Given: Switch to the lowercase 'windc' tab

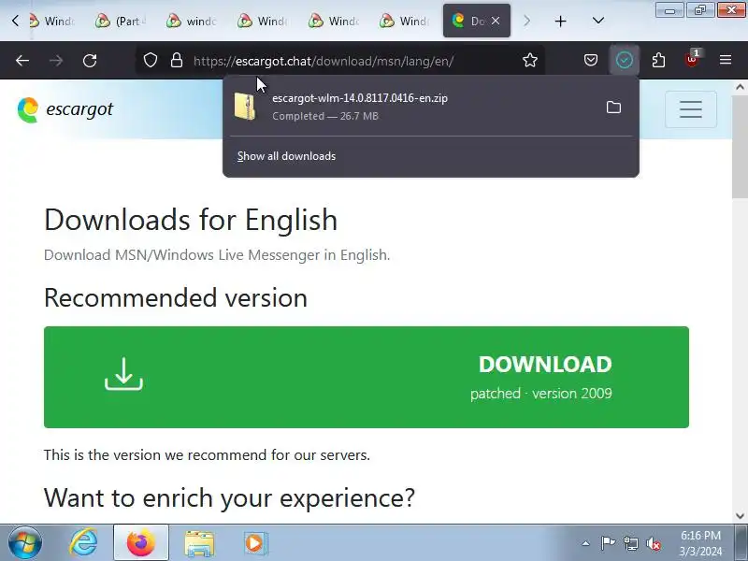Looking at the screenshot, I should 192,21.
